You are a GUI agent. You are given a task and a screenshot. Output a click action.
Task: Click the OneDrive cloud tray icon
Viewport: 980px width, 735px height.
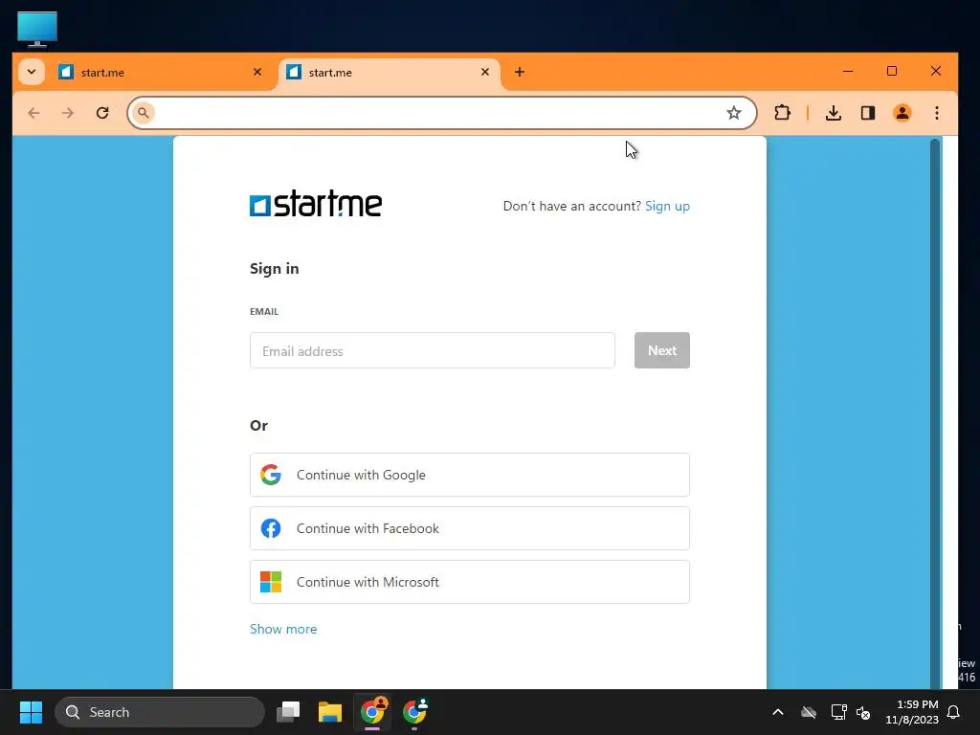pyautogui.click(x=808, y=712)
